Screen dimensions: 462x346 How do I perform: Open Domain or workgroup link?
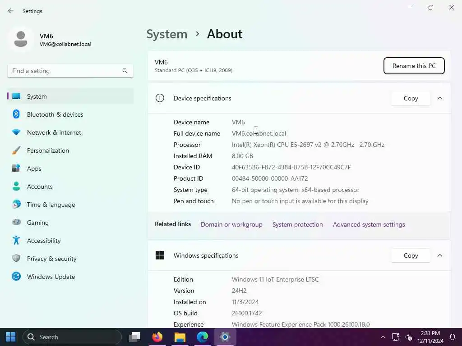231,224
